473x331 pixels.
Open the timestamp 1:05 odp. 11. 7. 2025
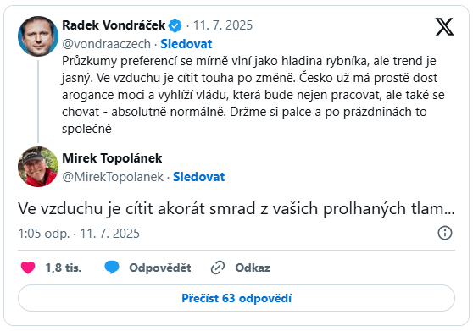pyautogui.click(x=79, y=234)
